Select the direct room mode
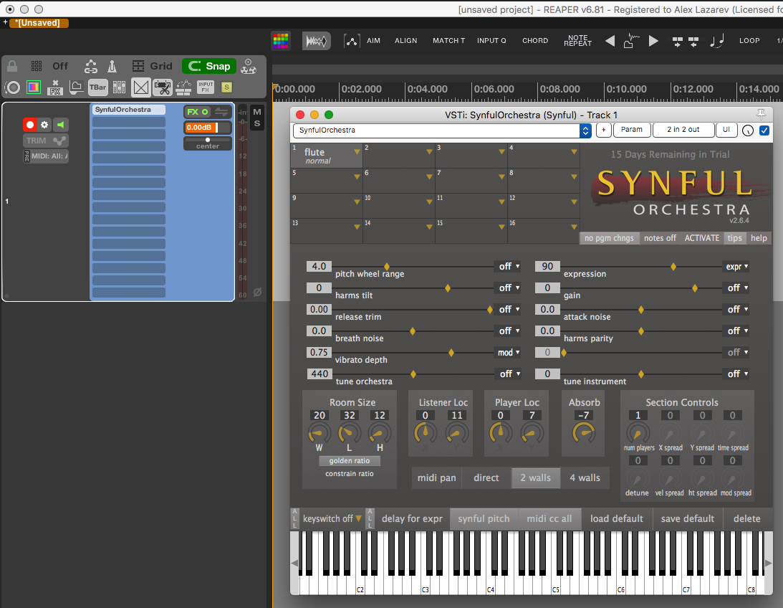 click(x=486, y=478)
